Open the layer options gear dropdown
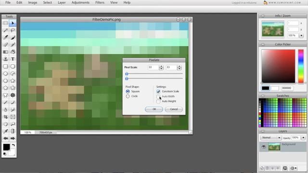This screenshot has height=173, width=308. pyautogui.click(x=294, y=168)
